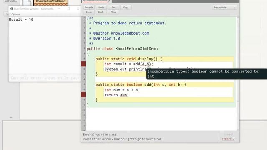Click the Undo button

click(x=101, y=7)
